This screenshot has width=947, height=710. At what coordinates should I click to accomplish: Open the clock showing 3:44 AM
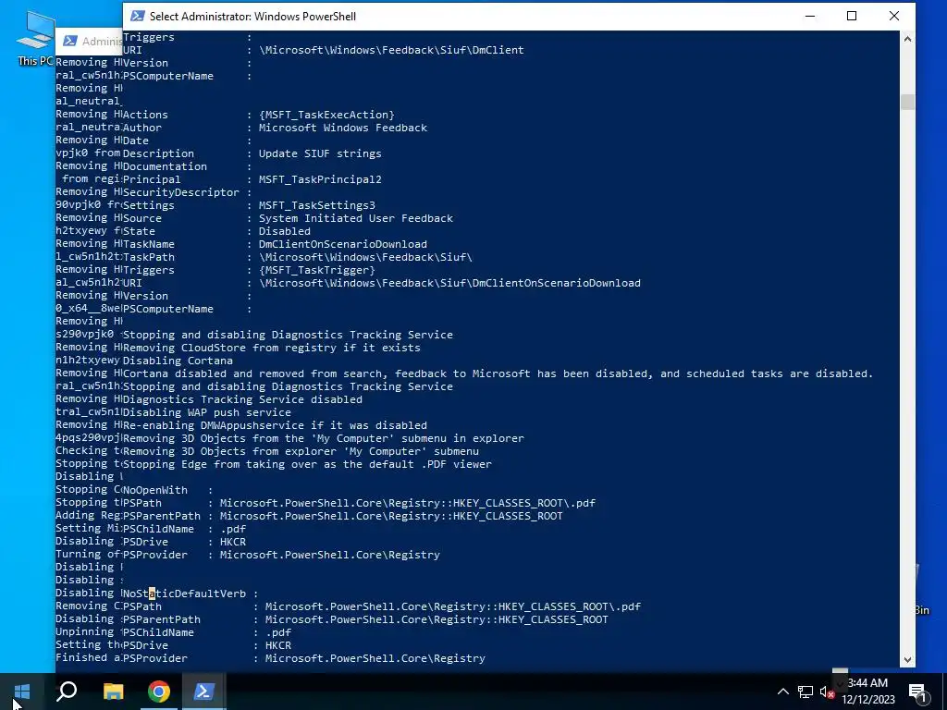pyautogui.click(x=867, y=692)
